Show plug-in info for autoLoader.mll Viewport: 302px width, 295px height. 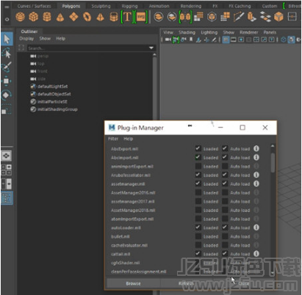256,227
